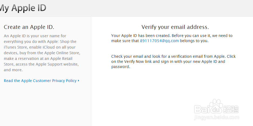The height and width of the screenshot is (126, 253).
Task: Click the 'belongs to you' text
Action: pos(194,41)
